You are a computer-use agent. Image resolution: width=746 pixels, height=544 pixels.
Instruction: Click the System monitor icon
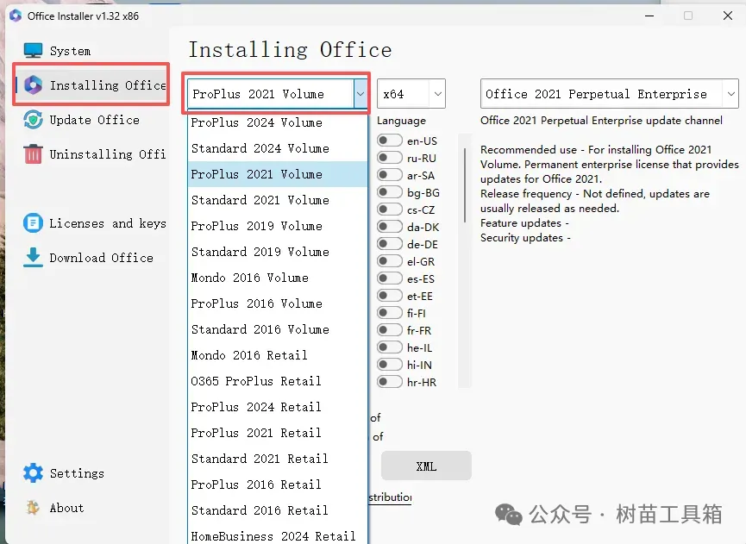[33, 50]
